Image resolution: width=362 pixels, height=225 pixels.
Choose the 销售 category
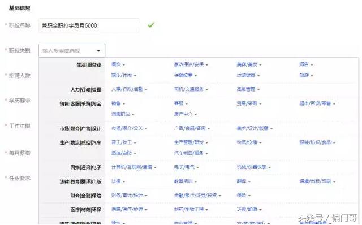click(x=118, y=103)
